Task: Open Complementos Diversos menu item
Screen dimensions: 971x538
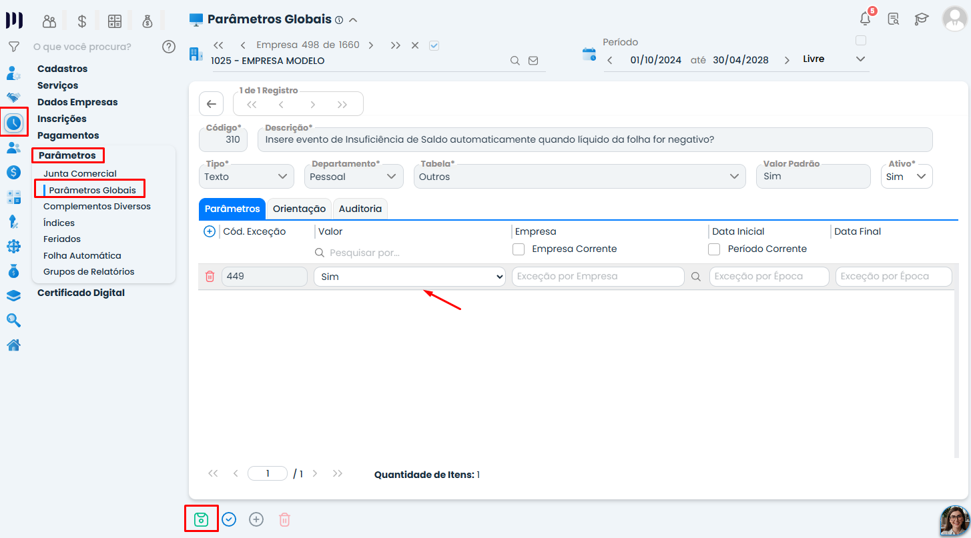Action: click(97, 206)
